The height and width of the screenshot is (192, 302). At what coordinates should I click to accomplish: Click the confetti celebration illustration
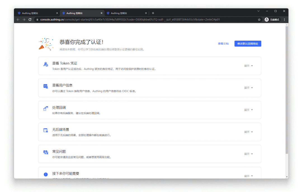click(x=46, y=43)
